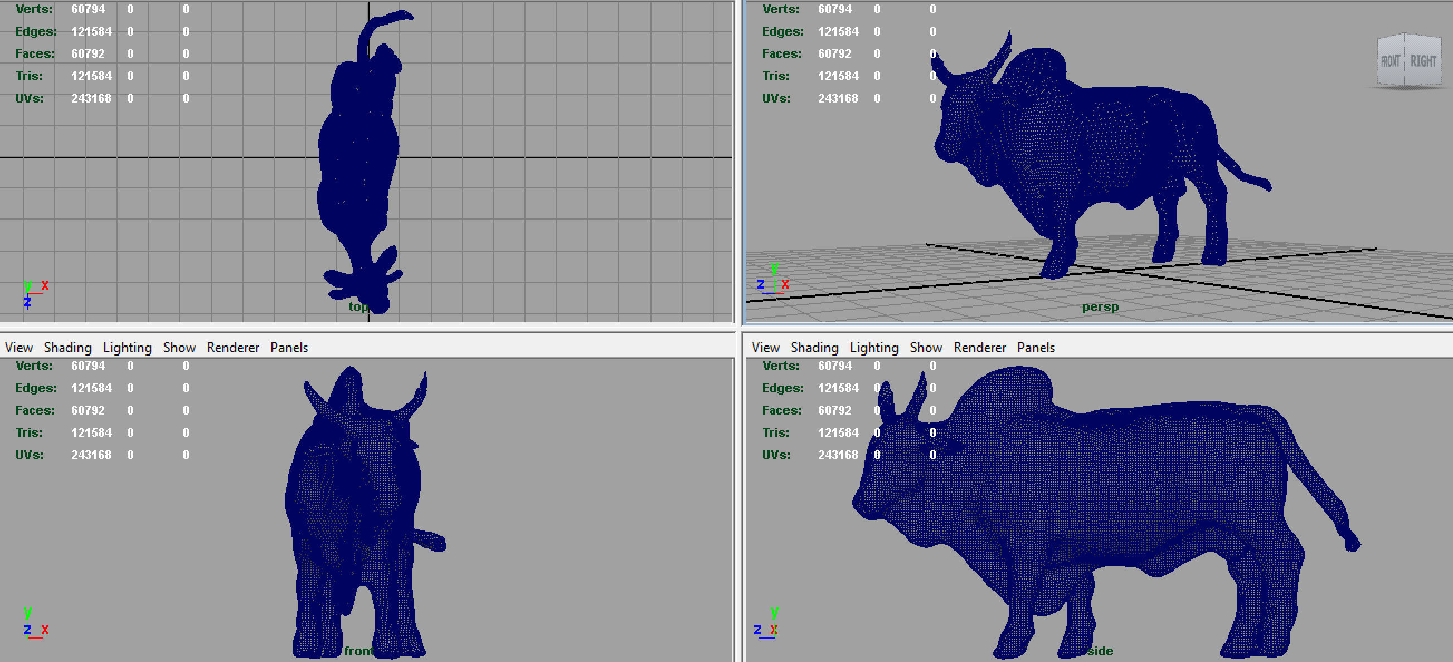
Task: Open the View menu of the front panel
Action: click(18, 347)
